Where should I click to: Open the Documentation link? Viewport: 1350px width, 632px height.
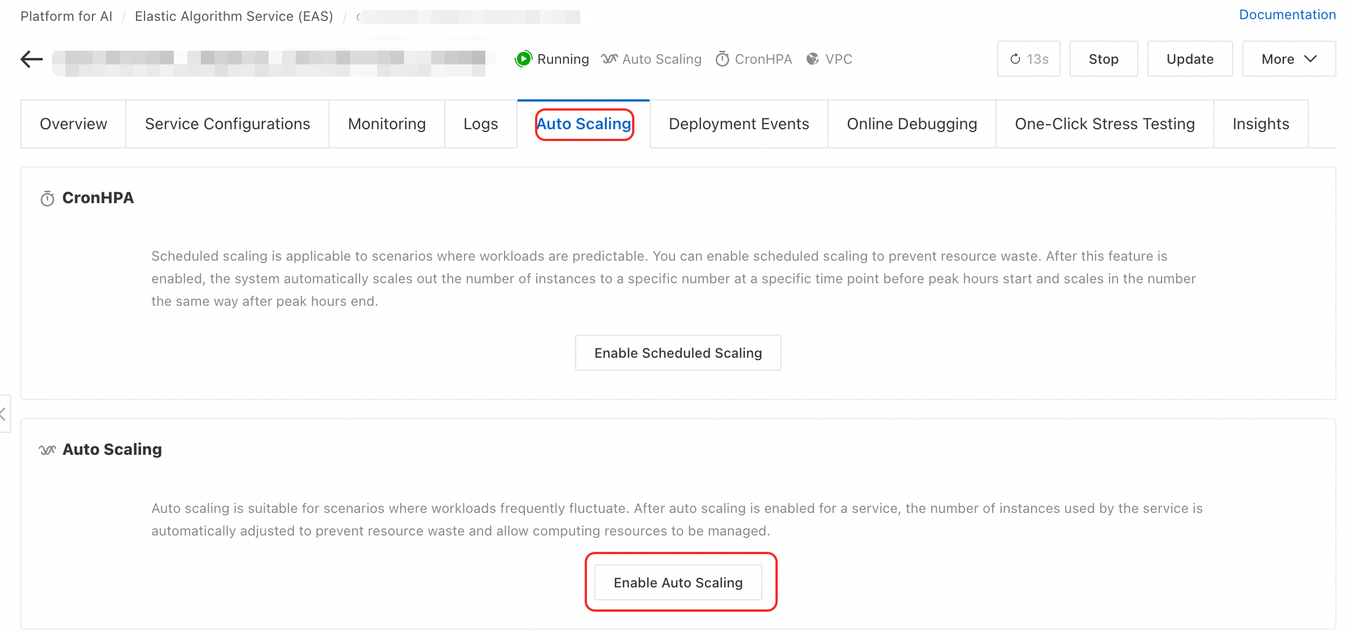coord(1287,15)
